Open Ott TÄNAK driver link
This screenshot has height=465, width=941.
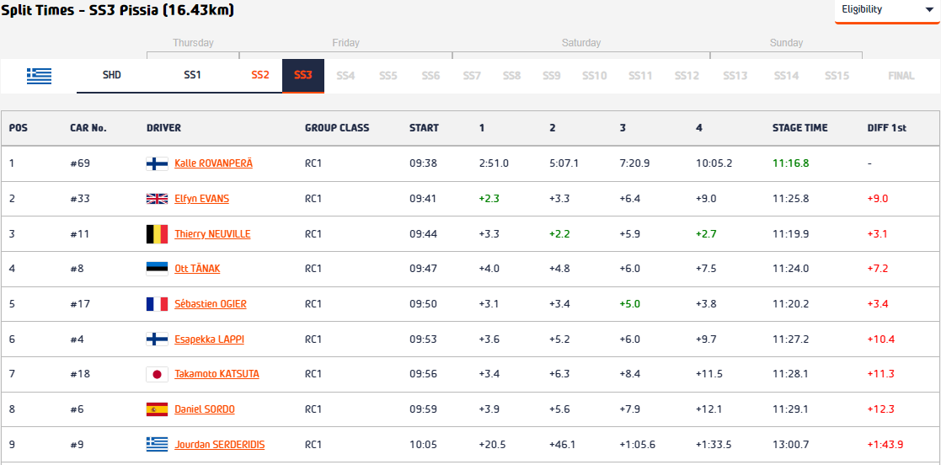(197, 269)
